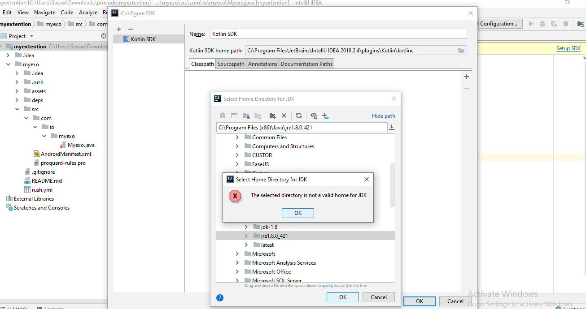Switch to the Classpath tab
Screen dimensions: 586x309
pos(202,64)
